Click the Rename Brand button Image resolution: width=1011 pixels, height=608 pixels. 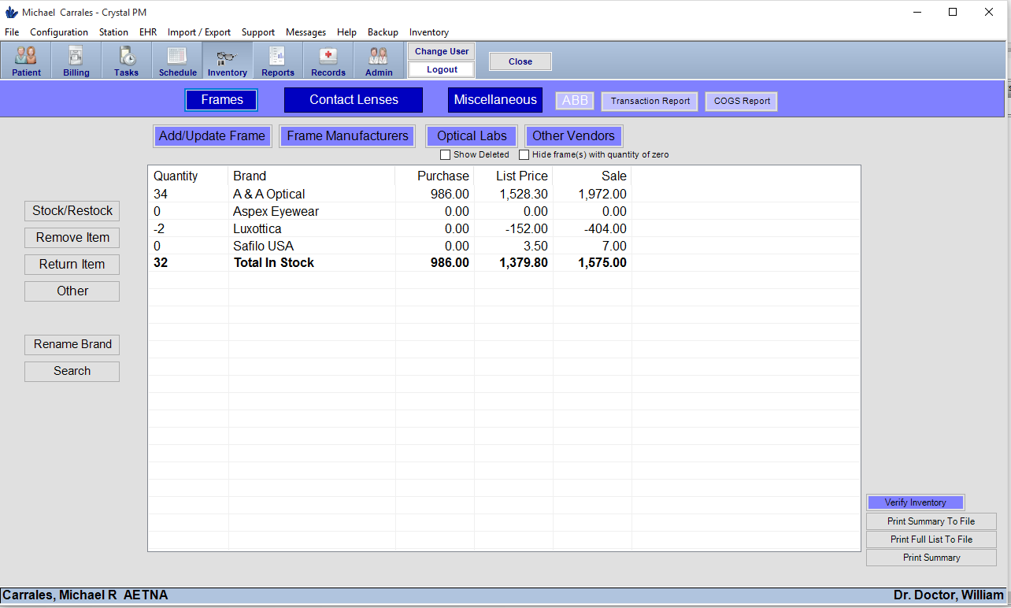coord(72,344)
